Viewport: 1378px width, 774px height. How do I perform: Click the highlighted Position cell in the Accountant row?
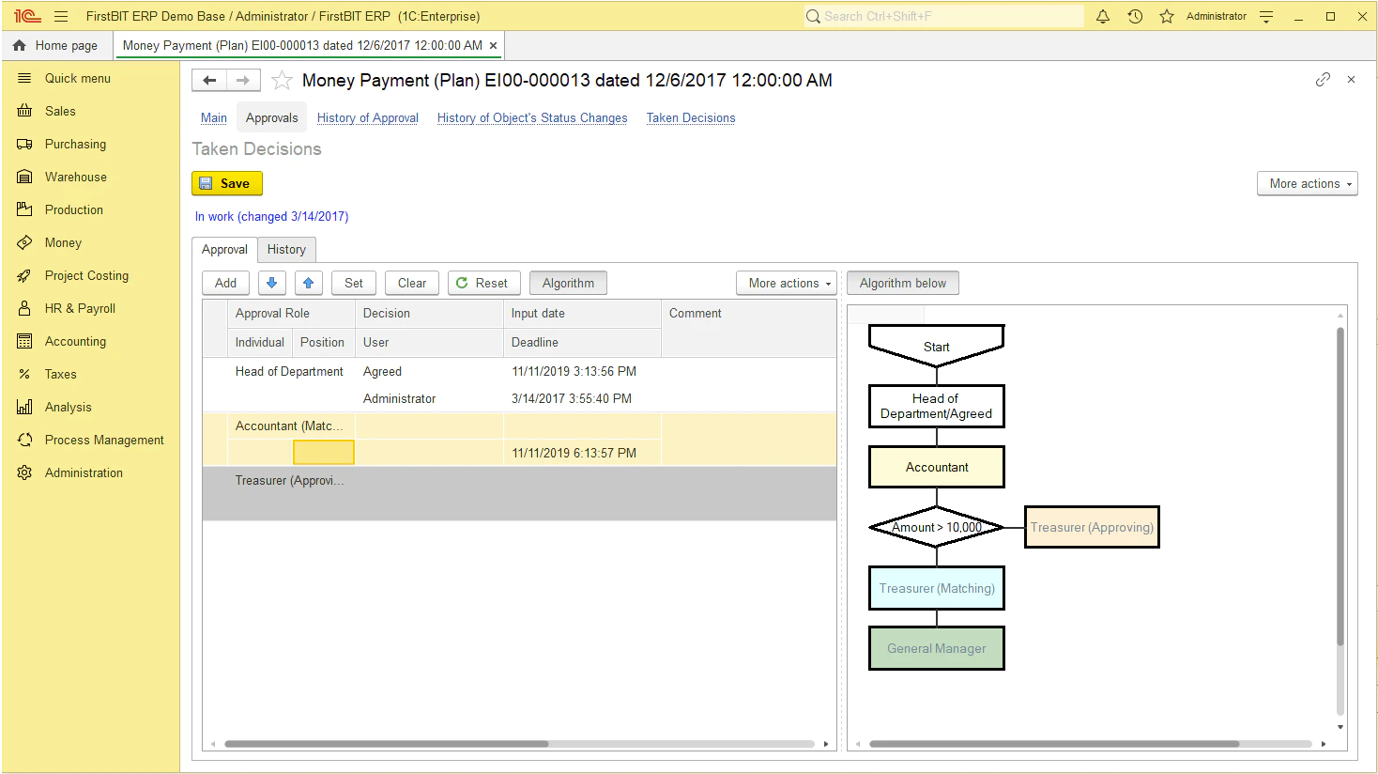(324, 453)
